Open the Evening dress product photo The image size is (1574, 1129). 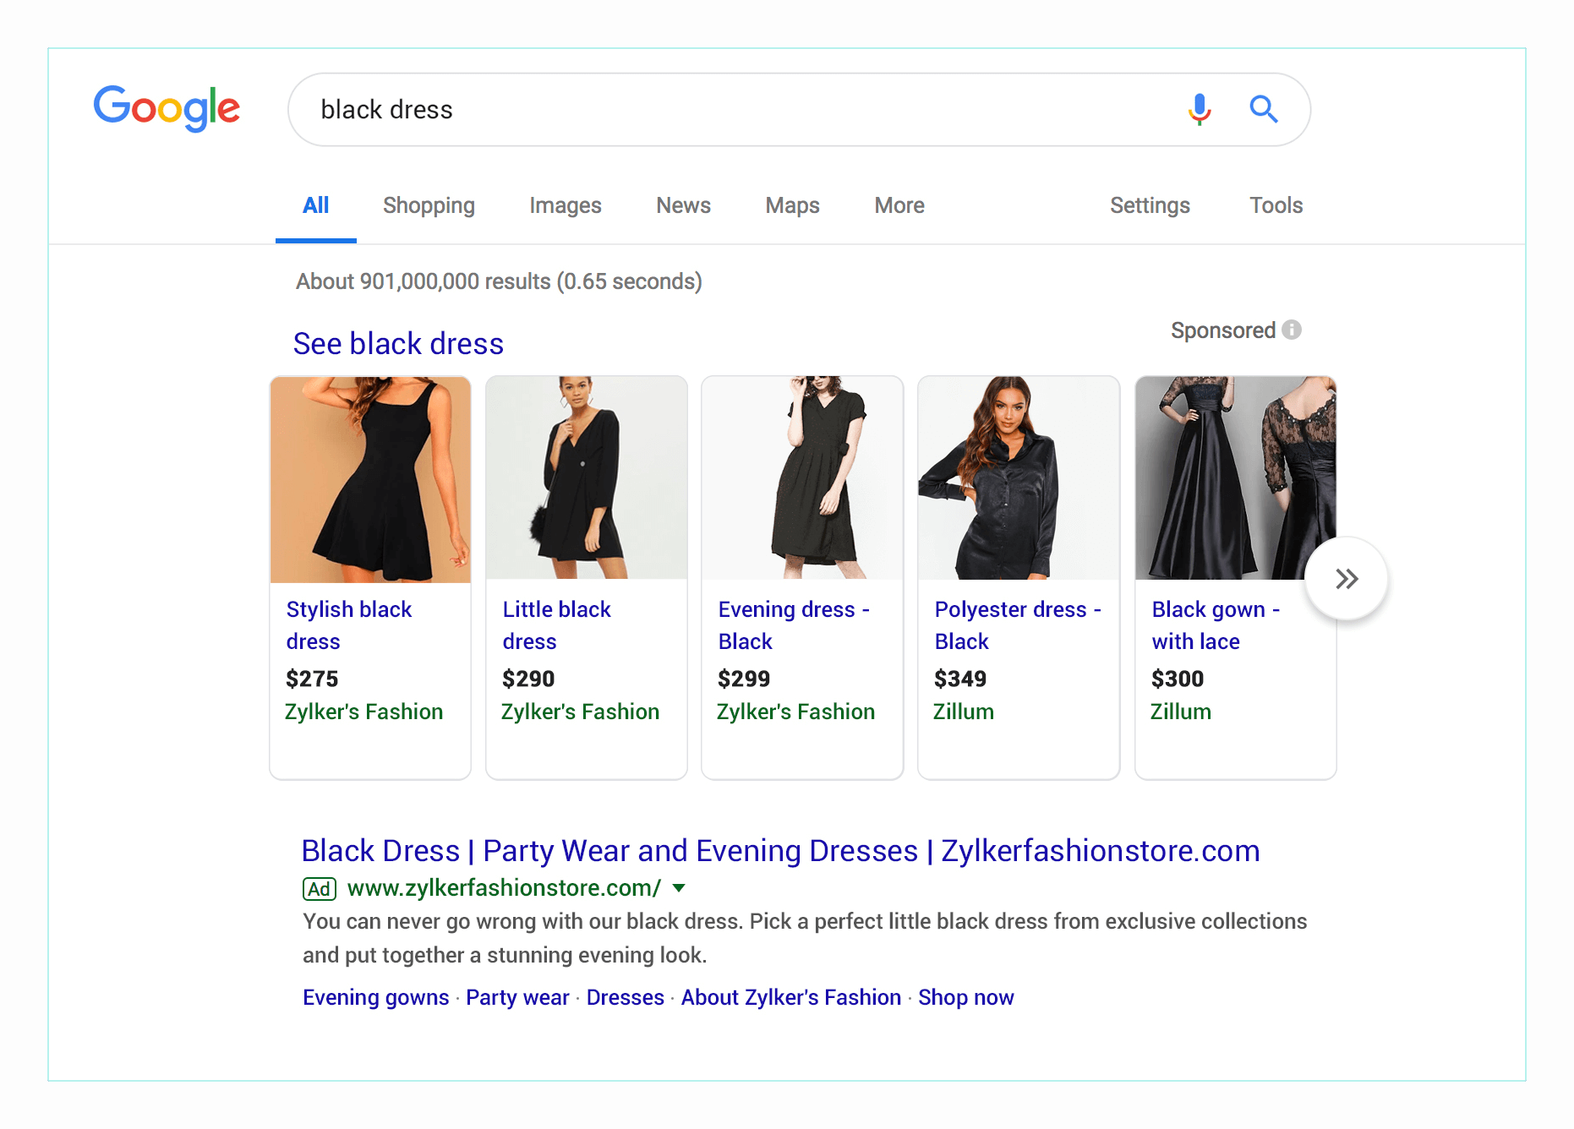coord(802,478)
